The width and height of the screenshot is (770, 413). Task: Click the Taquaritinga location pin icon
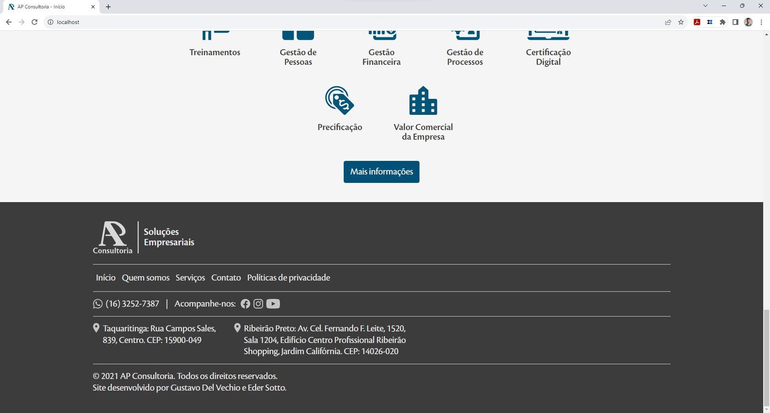[x=96, y=328]
